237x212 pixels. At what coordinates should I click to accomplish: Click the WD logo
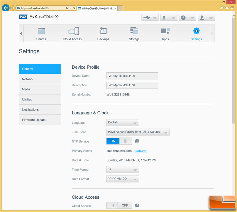point(23,17)
